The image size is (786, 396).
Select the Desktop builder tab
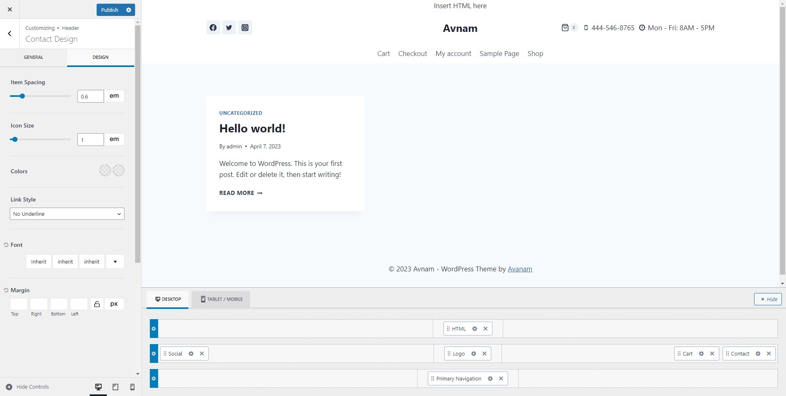(168, 299)
